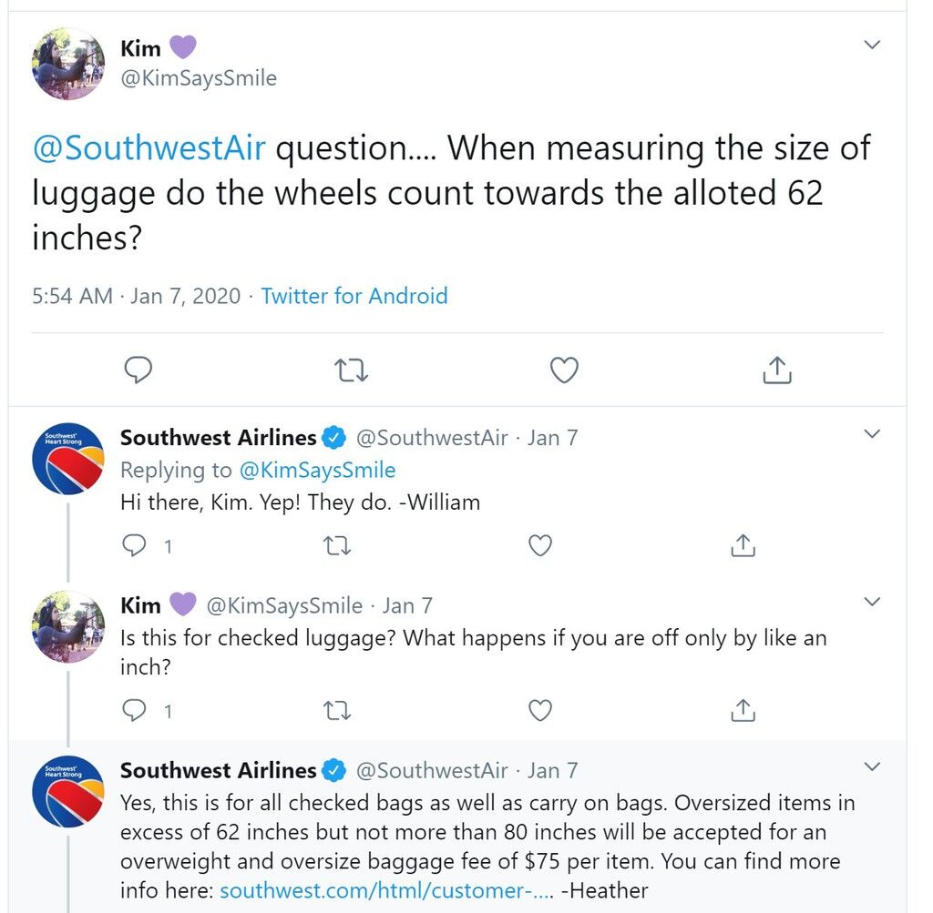
Task: Open chevron menu on Kim's follow-up tweet
Action: click(x=872, y=602)
